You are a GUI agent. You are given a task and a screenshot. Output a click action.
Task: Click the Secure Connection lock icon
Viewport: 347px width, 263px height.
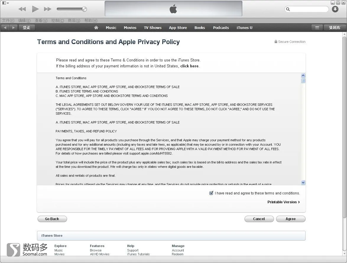click(x=276, y=42)
